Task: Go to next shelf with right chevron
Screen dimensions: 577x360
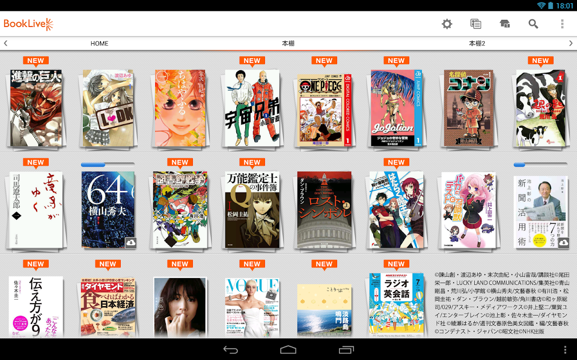Action: [571, 43]
